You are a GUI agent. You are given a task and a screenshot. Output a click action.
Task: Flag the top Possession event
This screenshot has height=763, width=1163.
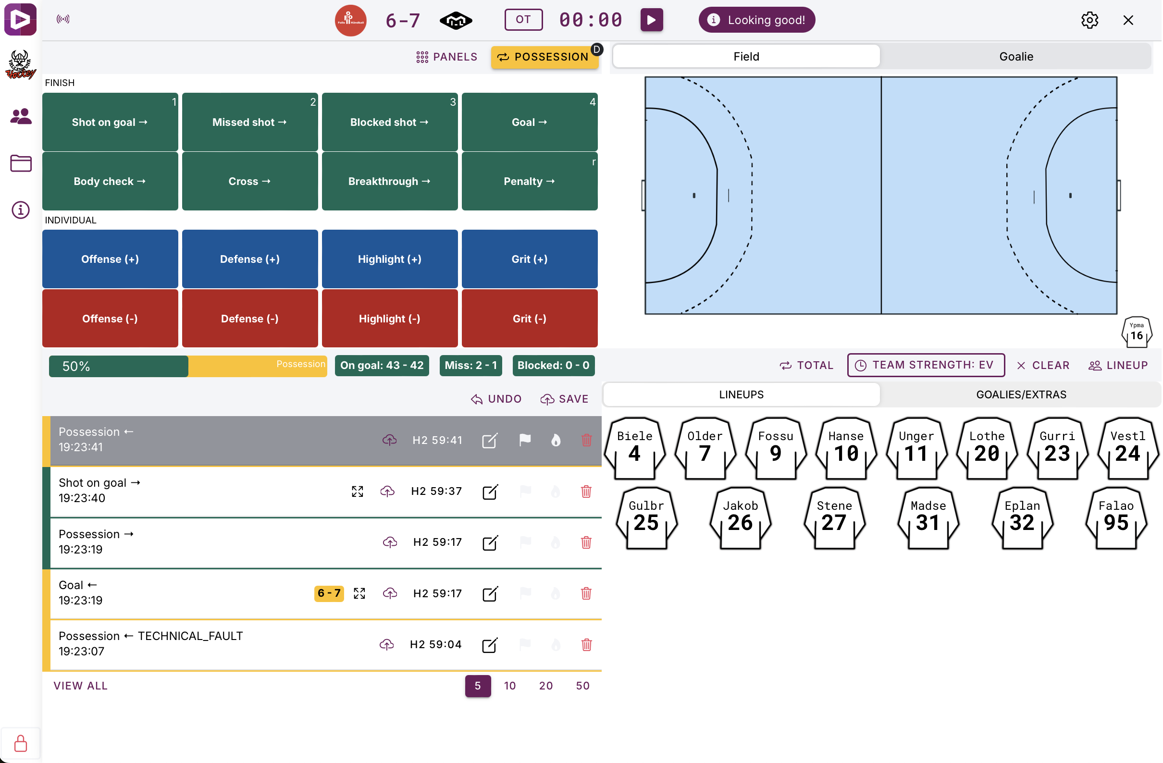pos(525,440)
